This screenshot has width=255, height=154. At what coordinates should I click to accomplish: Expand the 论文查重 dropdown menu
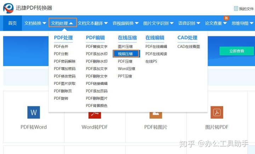tap(216, 23)
